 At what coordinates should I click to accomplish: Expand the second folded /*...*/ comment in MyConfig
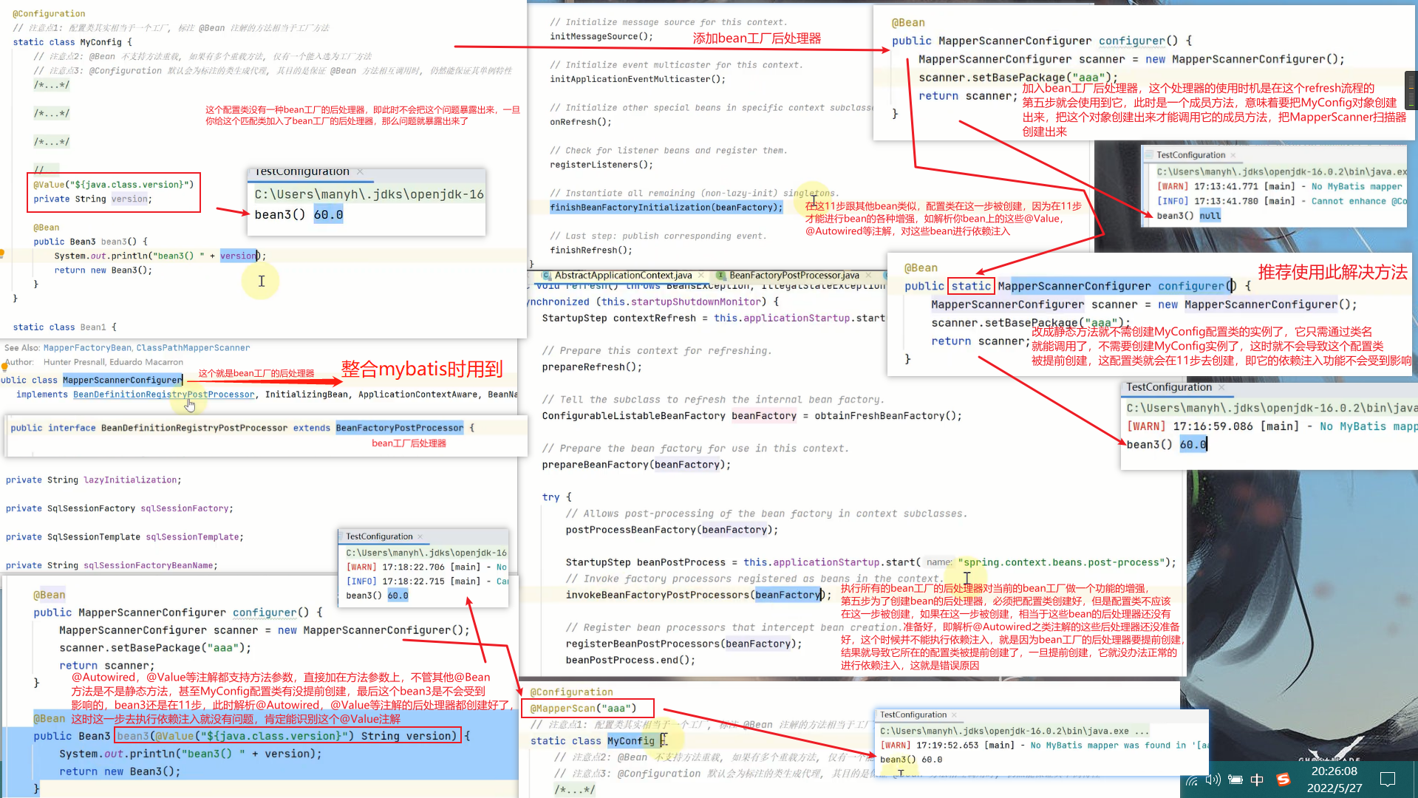[x=52, y=114]
